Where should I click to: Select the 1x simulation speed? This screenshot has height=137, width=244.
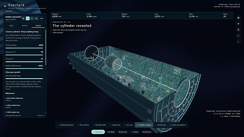pyautogui.click(x=27, y=18)
